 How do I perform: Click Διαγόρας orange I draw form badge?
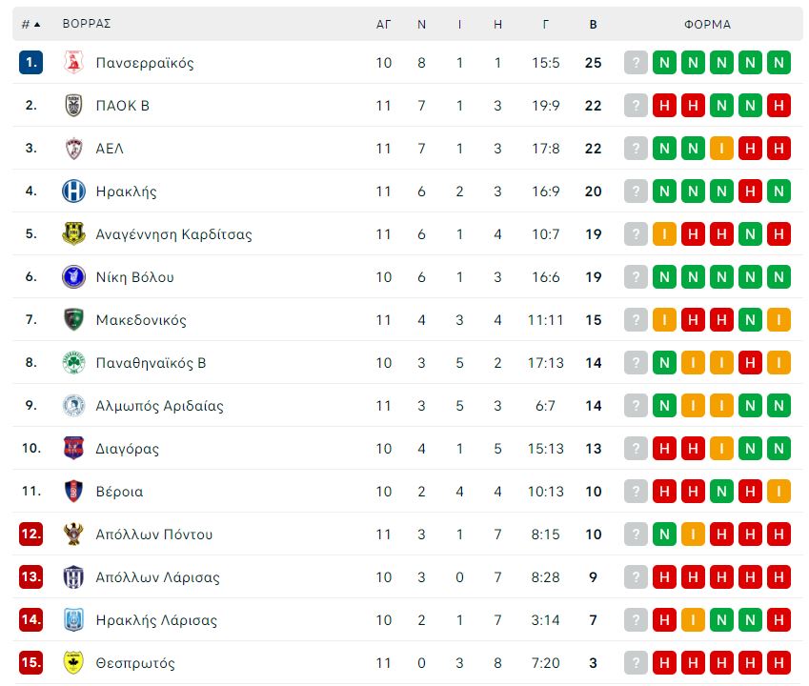721,448
